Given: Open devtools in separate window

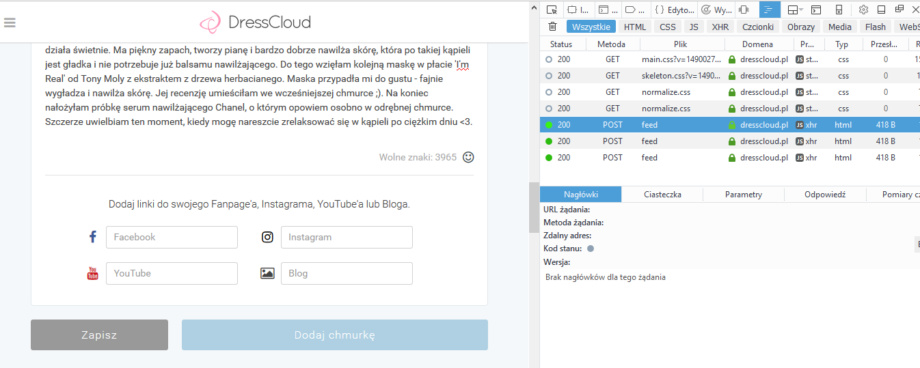Looking at the screenshot, I should coord(899,10).
